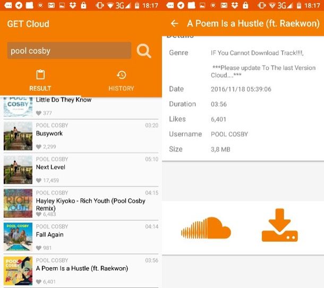Tap the search magnifier icon
This screenshot has height=288, width=324.
(x=144, y=50)
